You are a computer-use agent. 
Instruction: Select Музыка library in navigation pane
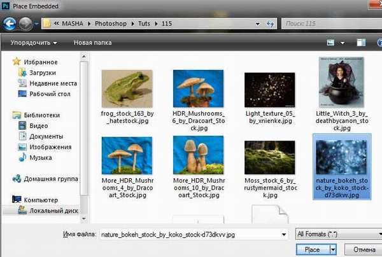(41, 157)
